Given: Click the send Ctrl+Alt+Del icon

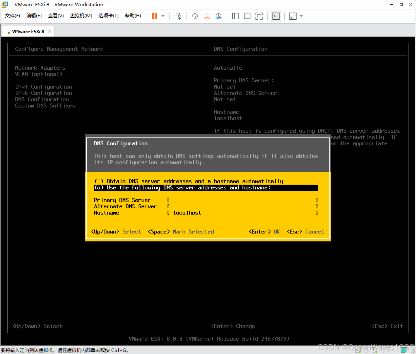Looking at the screenshot, I should coord(178,16).
